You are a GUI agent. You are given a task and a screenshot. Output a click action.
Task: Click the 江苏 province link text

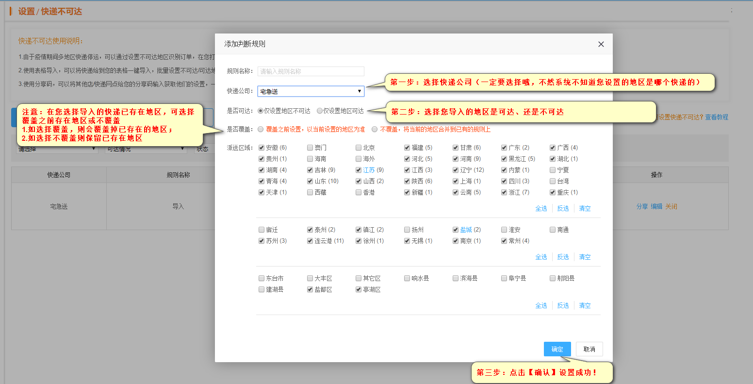[369, 170]
